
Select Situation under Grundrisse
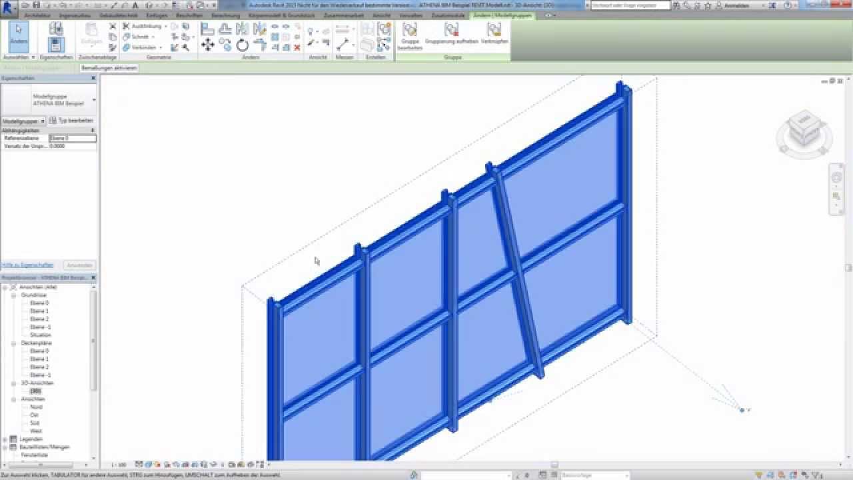[x=40, y=335]
